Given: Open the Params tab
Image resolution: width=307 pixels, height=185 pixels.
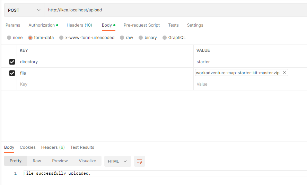Looking at the screenshot, I should (13, 25).
